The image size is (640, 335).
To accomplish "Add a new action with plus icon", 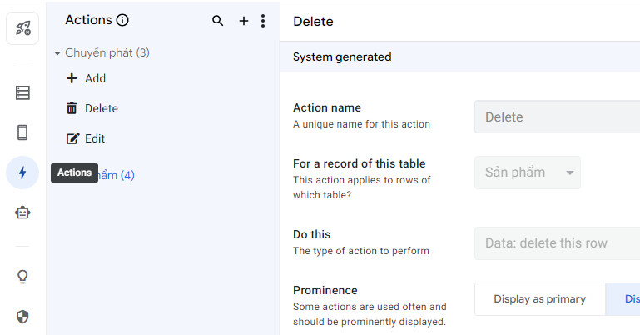I will (244, 21).
